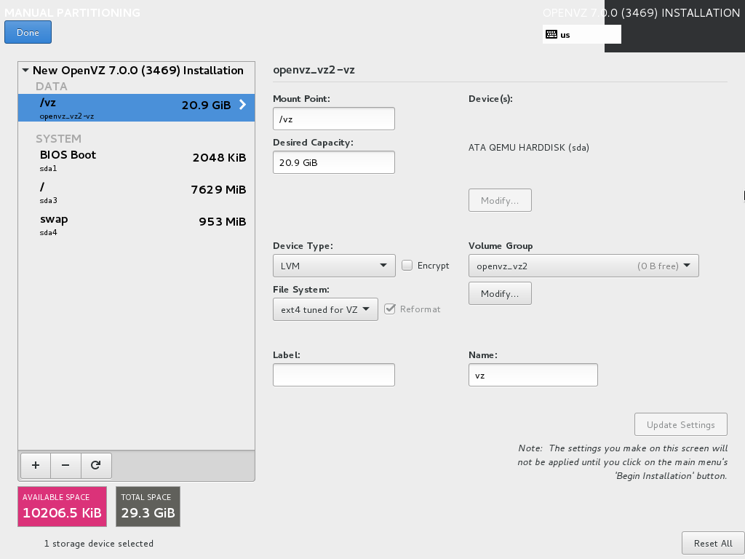745x559 pixels.
Task: Select the swap sda4 partition
Action: point(136,223)
